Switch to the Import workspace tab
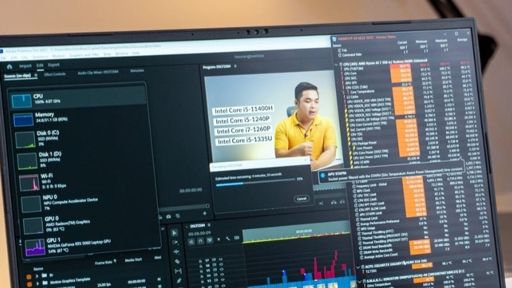The height and width of the screenshot is (288, 512). (x=25, y=66)
